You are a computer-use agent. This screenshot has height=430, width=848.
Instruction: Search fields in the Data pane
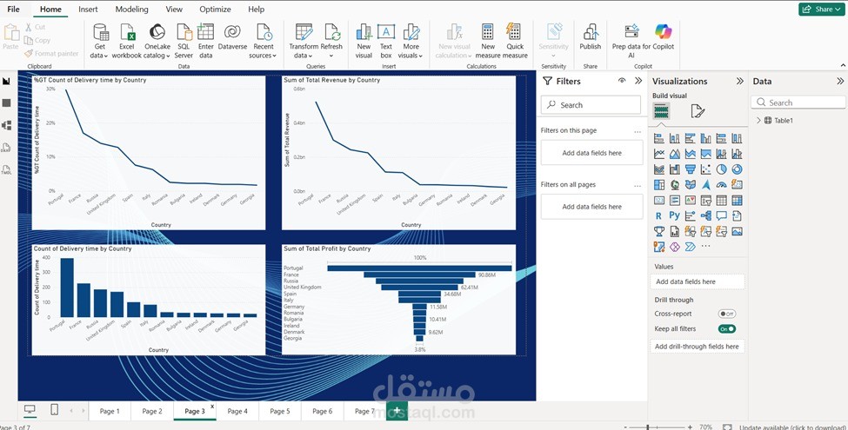click(x=798, y=103)
